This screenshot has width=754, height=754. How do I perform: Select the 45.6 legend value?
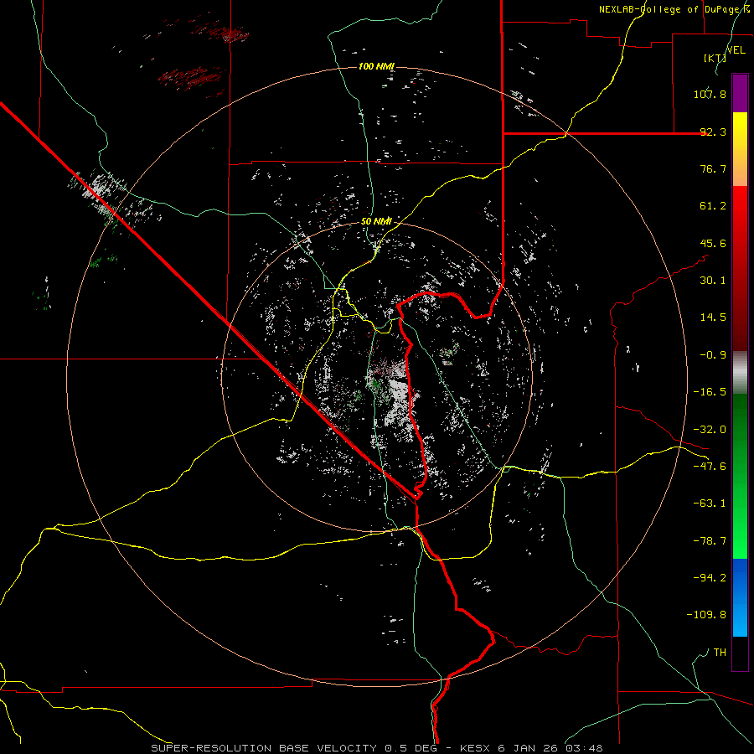pos(713,243)
